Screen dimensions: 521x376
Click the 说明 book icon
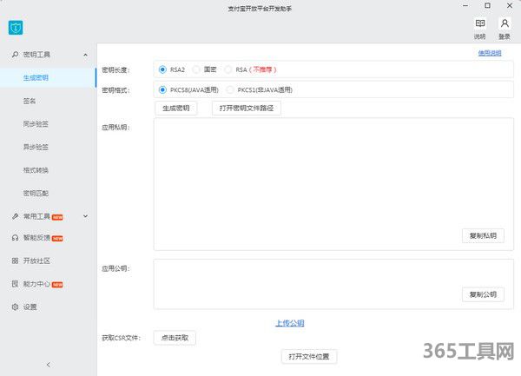(479, 24)
